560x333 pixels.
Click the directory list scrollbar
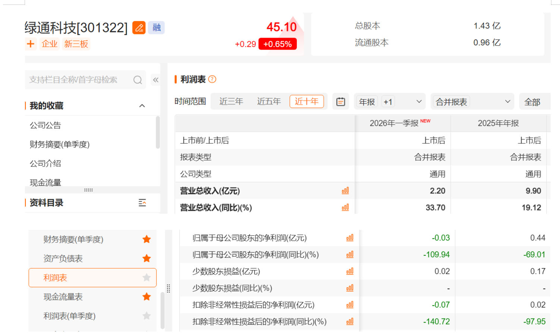[x=163, y=310]
